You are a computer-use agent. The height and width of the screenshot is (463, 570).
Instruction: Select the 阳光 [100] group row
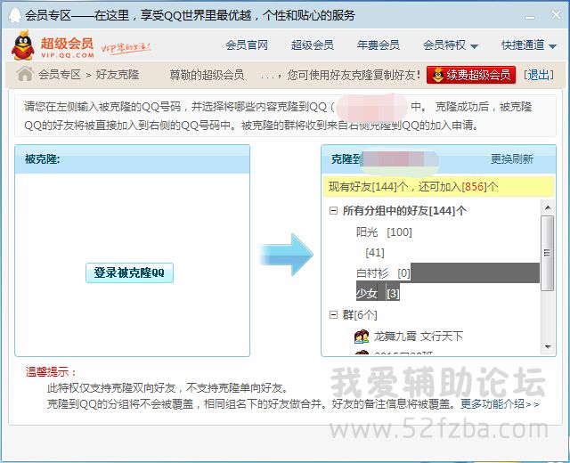click(x=384, y=231)
